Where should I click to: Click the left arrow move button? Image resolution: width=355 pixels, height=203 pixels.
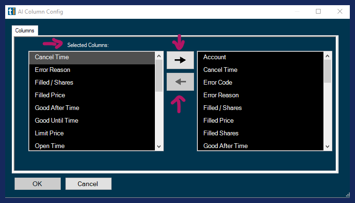180,82
